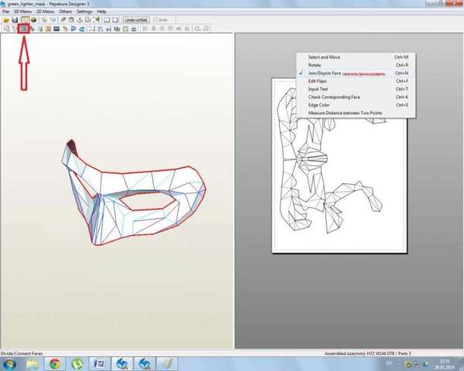Screen dimensions: 464x371
Task: Choose Edge Color in context menu
Action: point(356,105)
